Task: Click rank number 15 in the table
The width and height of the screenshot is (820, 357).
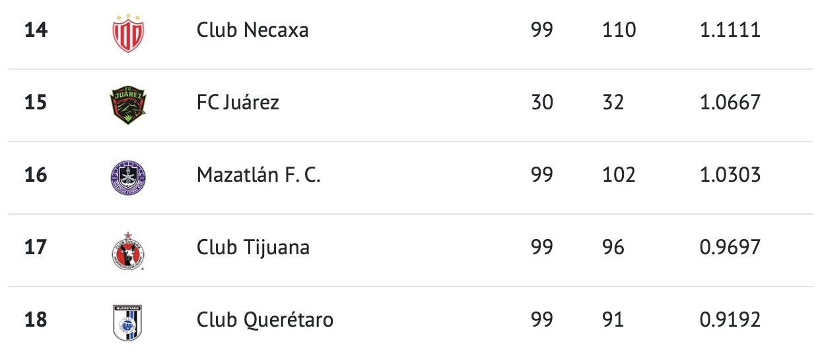Action: point(36,103)
